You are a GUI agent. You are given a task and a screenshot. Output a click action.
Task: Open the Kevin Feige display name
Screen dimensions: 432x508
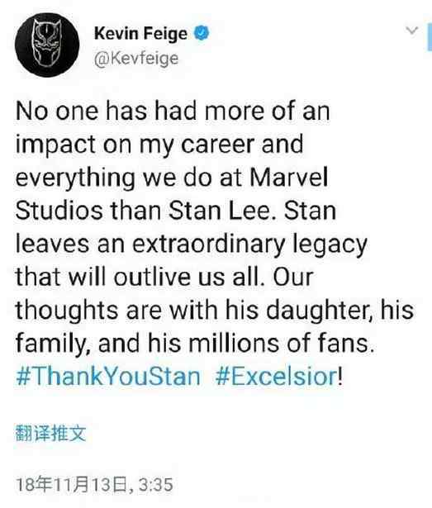point(140,34)
